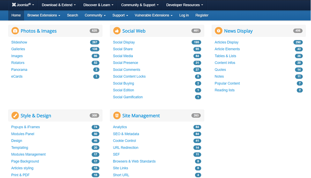Open the Search menu item
Image resolution: width=311 pixels, height=178 pixels.
[72, 15]
